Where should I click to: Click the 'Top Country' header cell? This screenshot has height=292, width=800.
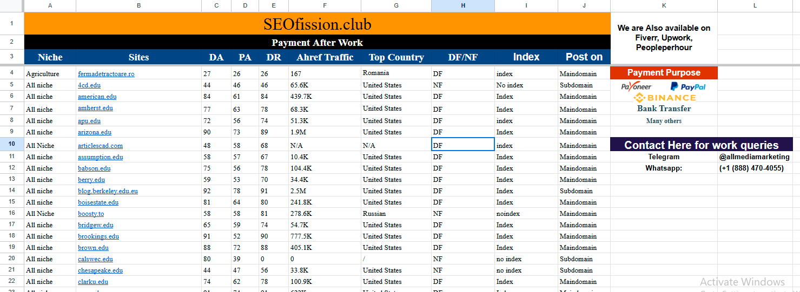(x=396, y=57)
